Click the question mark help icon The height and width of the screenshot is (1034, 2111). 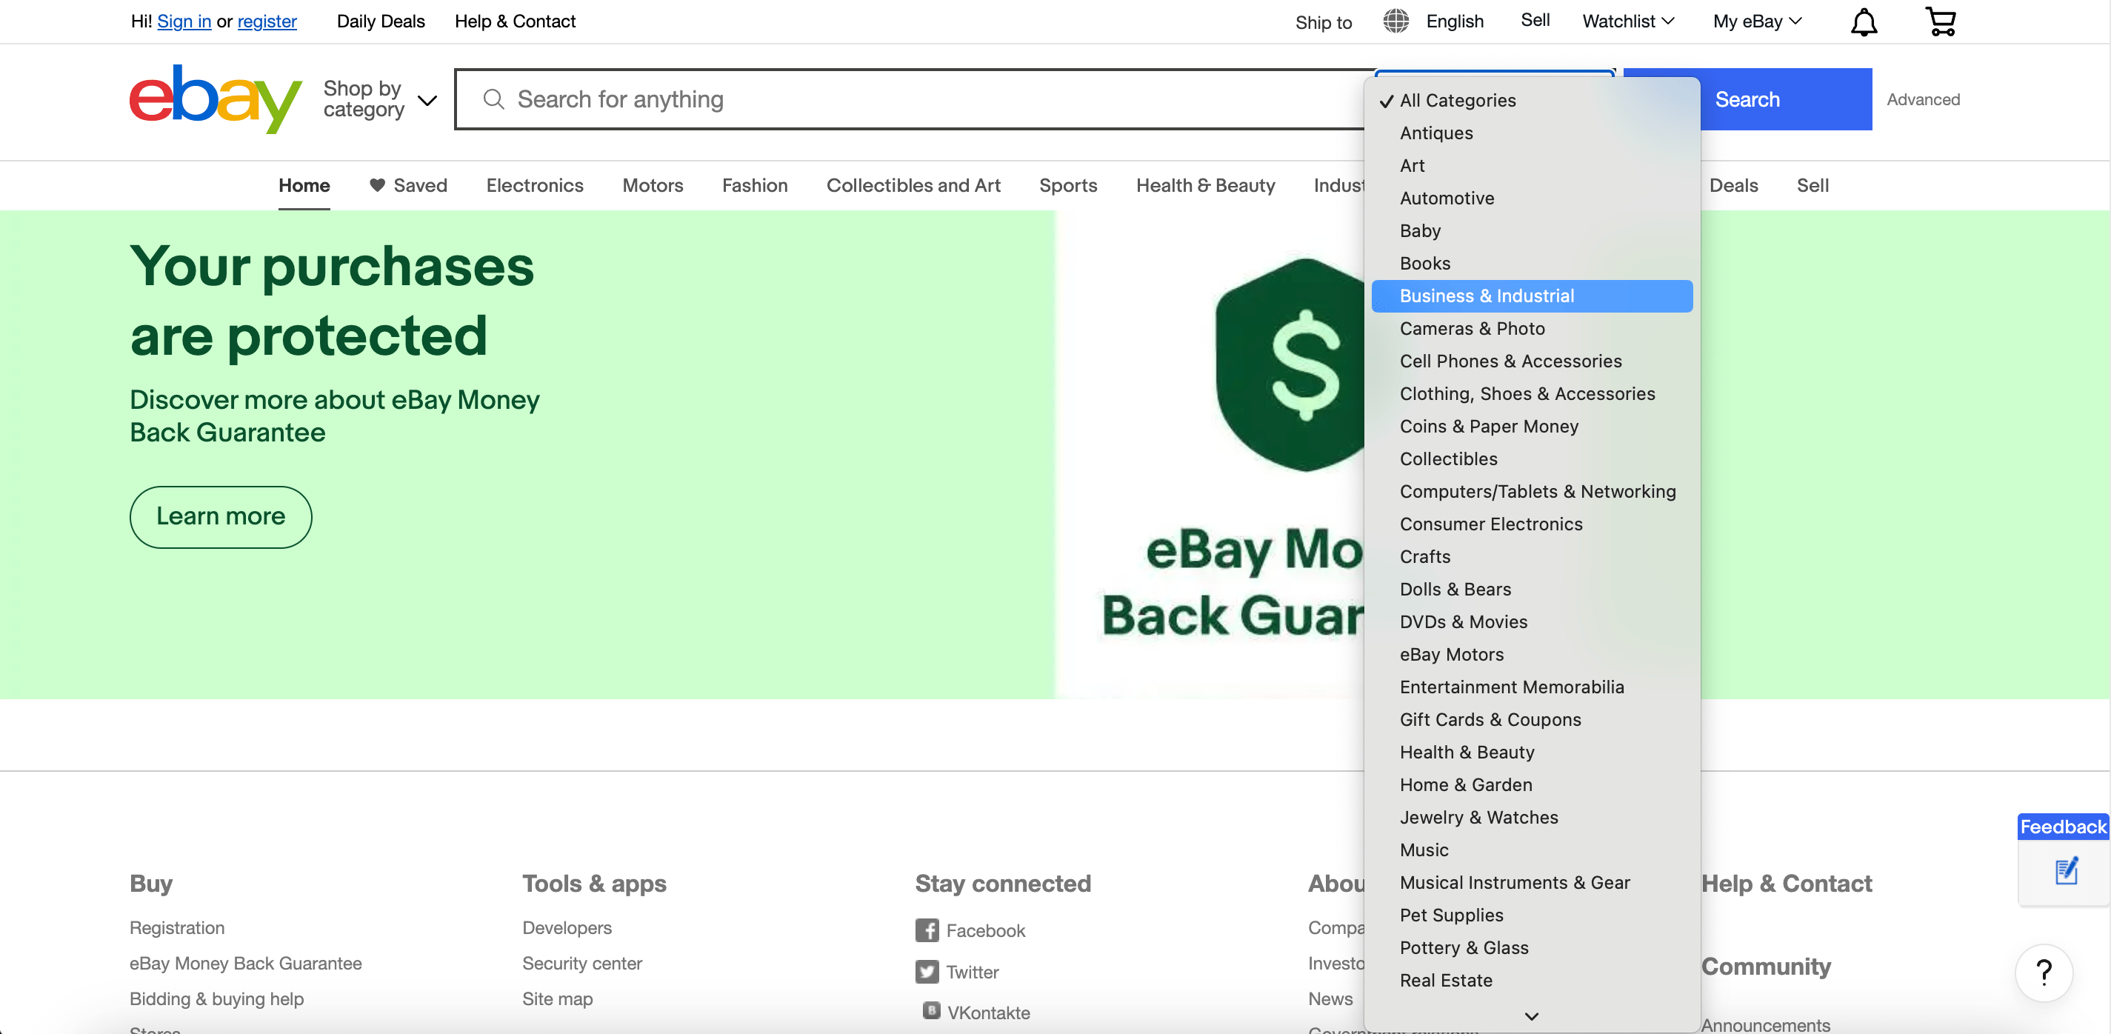[2044, 973]
